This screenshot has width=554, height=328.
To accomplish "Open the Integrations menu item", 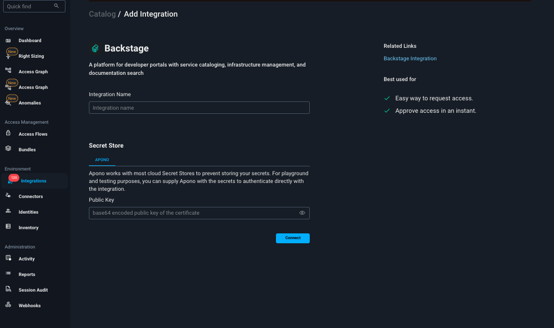I will (x=33, y=181).
